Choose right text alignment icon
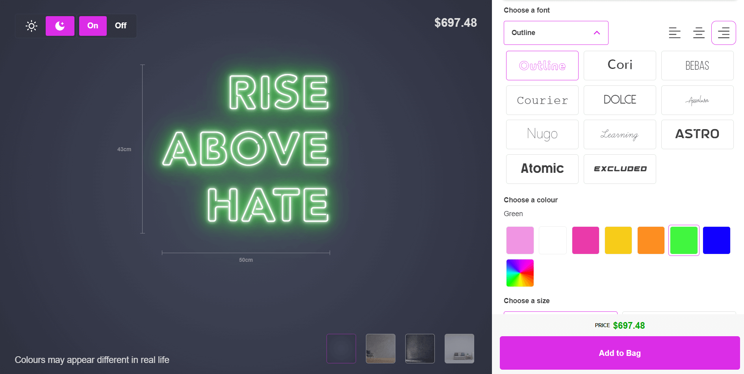This screenshot has height=374, width=744. tap(724, 33)
